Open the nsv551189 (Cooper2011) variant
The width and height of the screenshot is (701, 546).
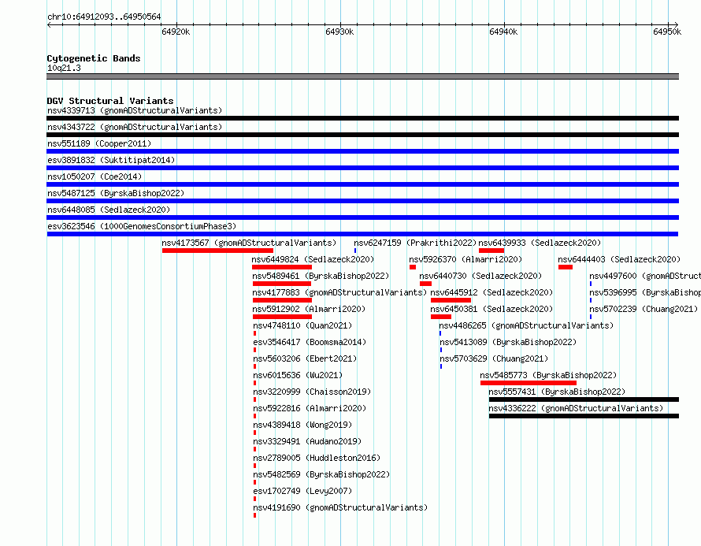99,143
